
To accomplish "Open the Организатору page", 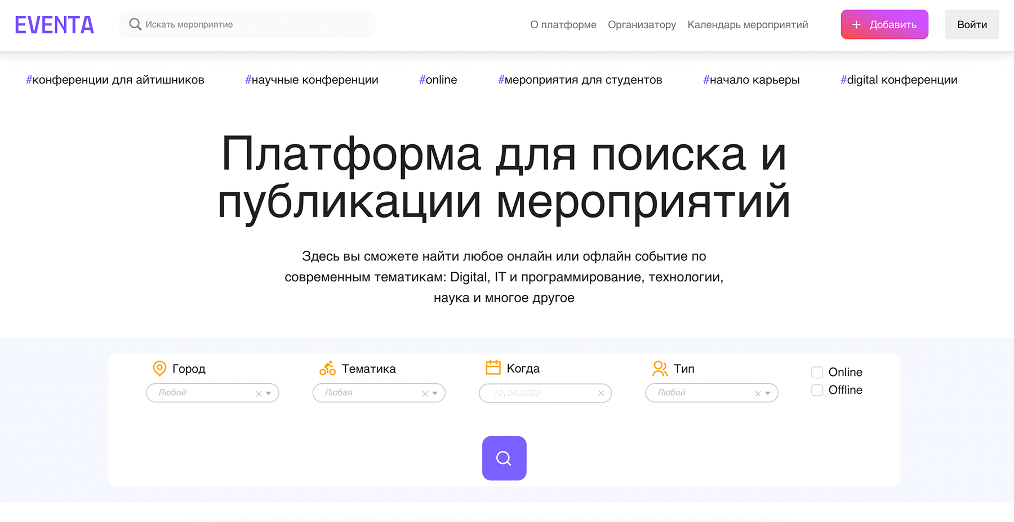I will point(642,25).
